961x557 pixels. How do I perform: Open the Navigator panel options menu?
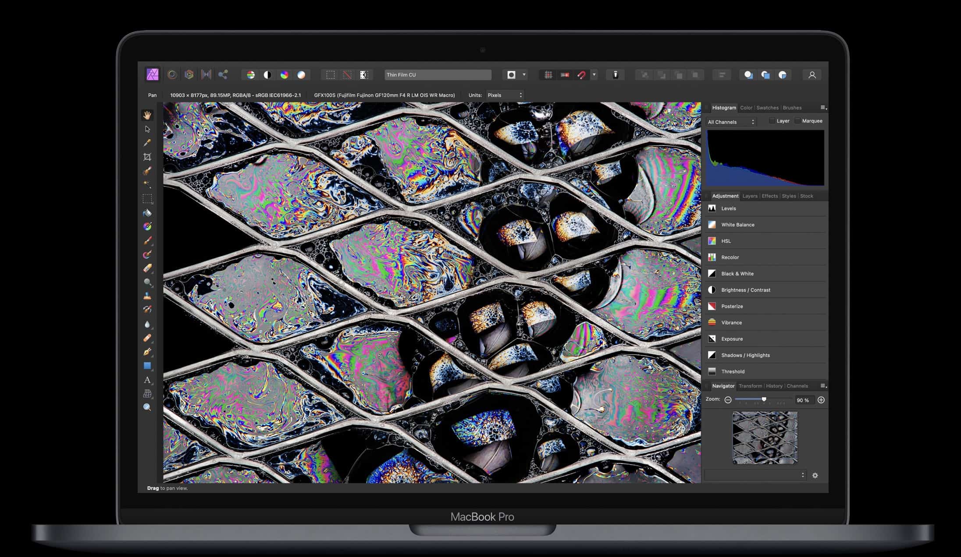(823, 386)
